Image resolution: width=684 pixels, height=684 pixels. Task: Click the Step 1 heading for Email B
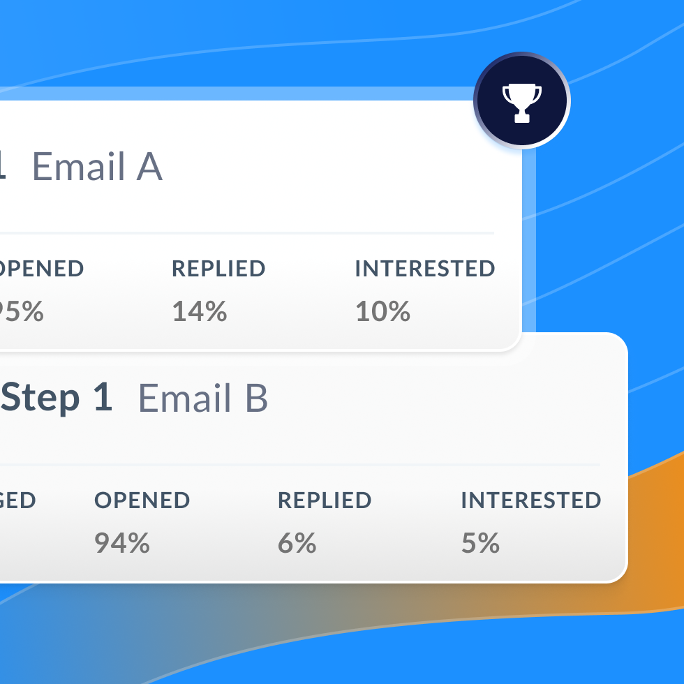tap(57, 397)
